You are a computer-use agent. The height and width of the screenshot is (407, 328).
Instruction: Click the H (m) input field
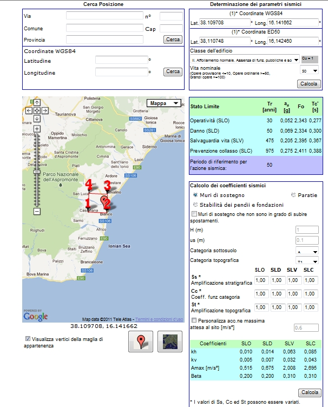(x=307, y=229)
